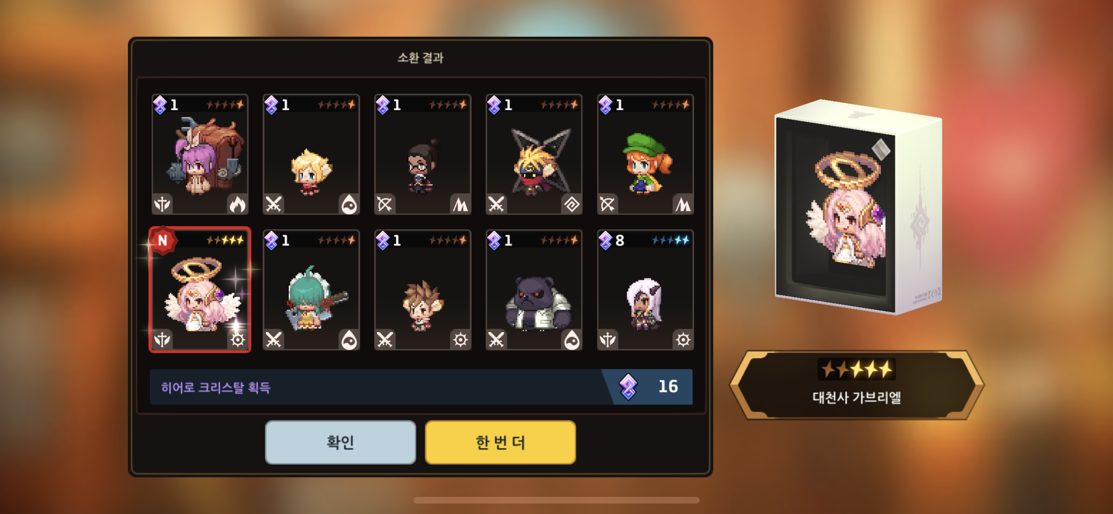Select the teal-haired axe hero card
The width and height of the screenshot is (1113, 514).
(x=311, y=290)
